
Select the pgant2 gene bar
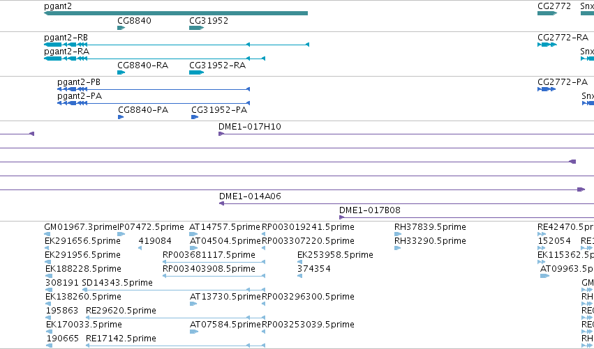(x=176, y=13)
